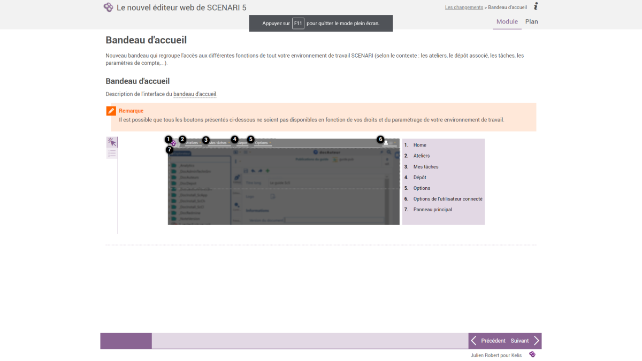The width and height of the screenshot is (642, 361).
Task: Select the interactive cursor view icon
Action: [x=112, y=142]
